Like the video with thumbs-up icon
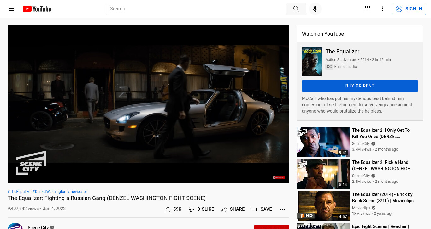Viewport: 431px width, 229px height. point(168,209)
